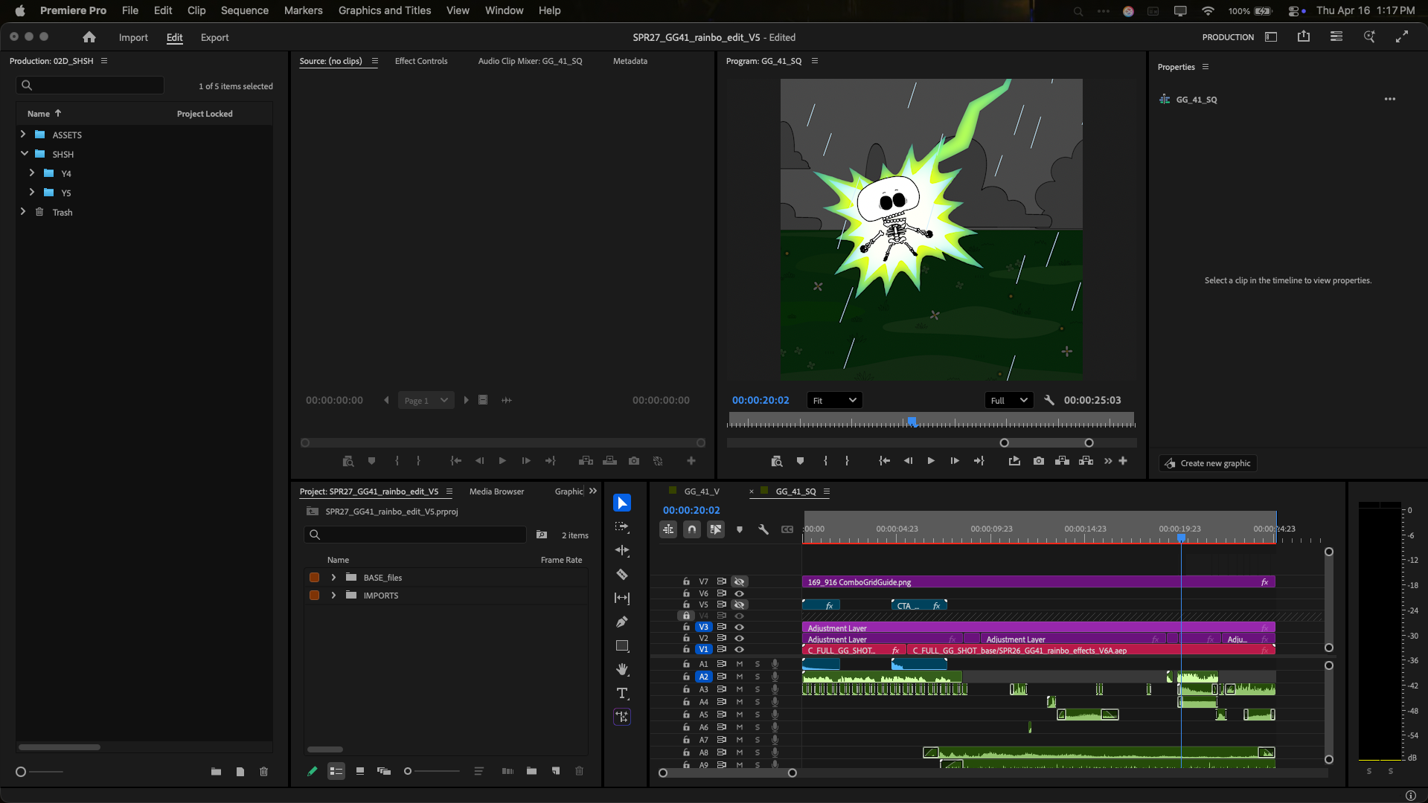
Task: Open the wrench timeline settings icon
Action: pyautogui.click(x=763, y=529)
